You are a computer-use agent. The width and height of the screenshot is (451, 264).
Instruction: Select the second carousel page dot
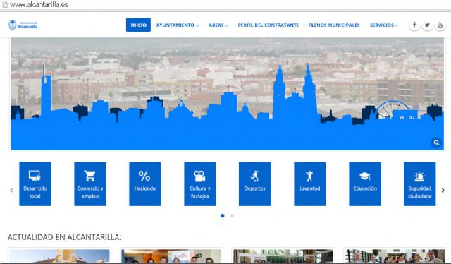click(232, 215)
